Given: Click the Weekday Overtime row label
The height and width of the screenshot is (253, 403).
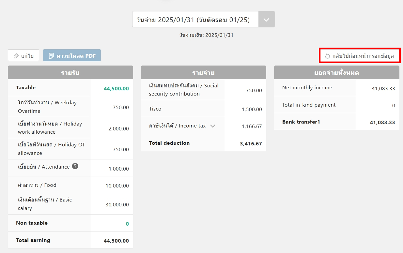Looking at the screenshot, I should pyautogui.click(x=47, y=107).
